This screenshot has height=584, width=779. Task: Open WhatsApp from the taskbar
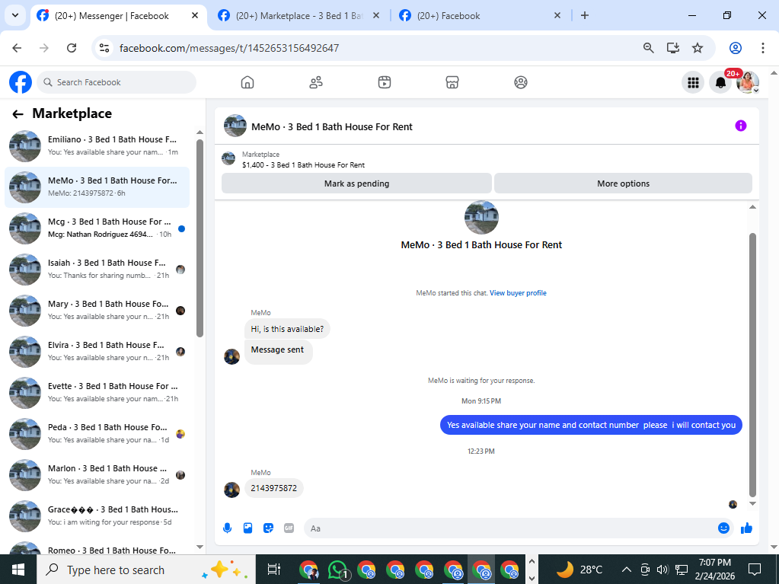click(x=338, y=570)
